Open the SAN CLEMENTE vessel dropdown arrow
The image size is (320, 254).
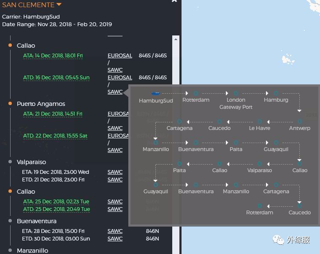(59, 4)
